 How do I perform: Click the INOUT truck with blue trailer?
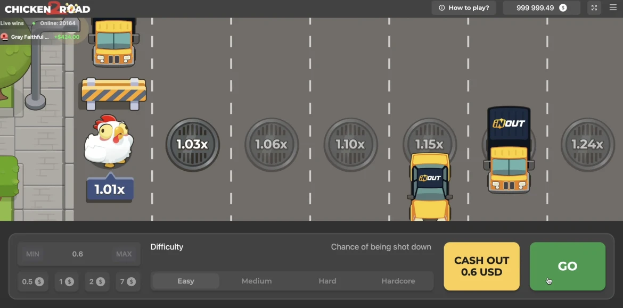pos(509,149)
